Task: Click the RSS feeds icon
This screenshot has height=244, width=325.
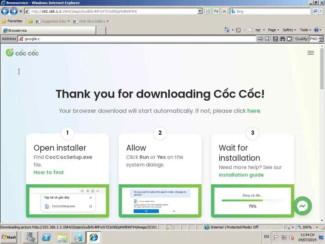Action: tap(238, 30)
